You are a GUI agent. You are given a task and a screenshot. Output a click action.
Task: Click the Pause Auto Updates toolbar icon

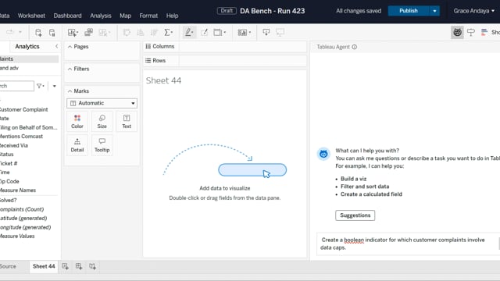point(52,33)
